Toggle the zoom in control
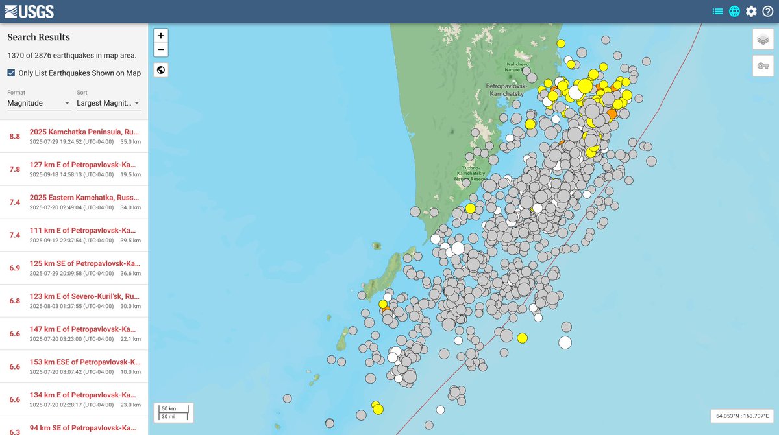The image size is (779, 435). coord(160,35)
